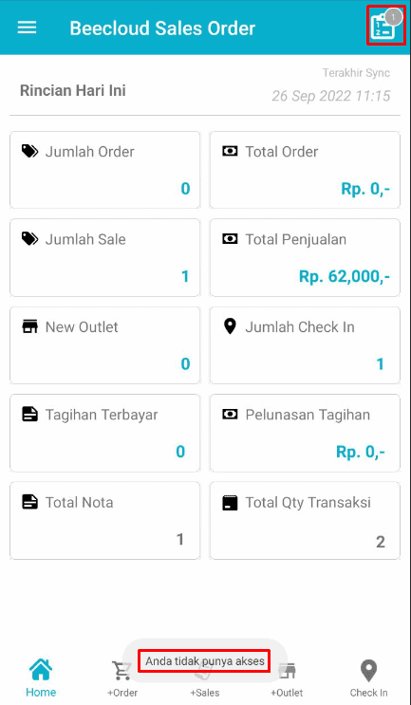Viewport: 411px width, 705px height.
Task: Click the Jumlah Order tag icon
Action: pyautogui.click(x=30, y=151)
